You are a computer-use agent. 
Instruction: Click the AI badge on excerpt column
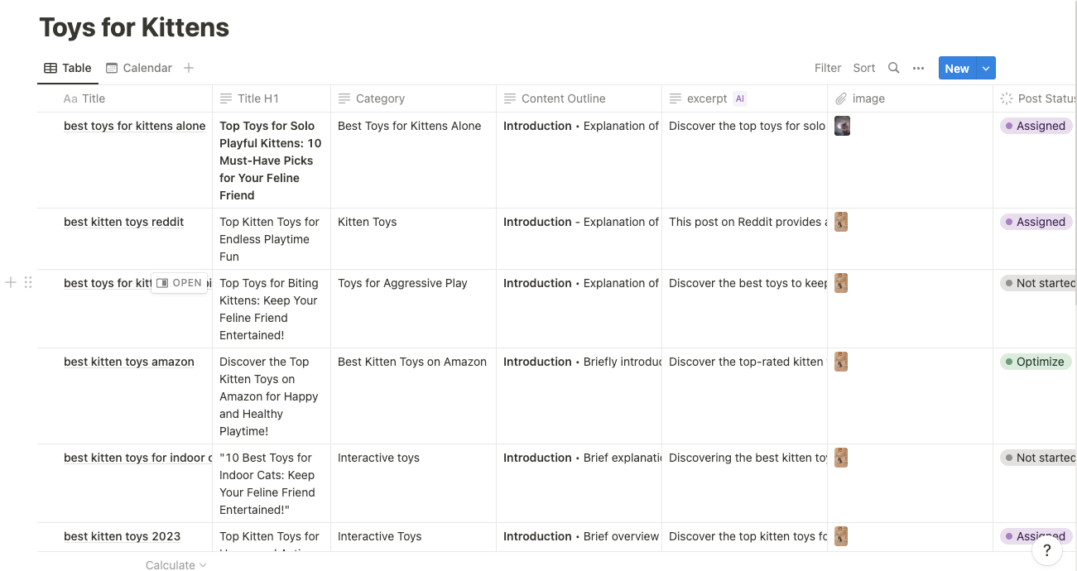tap(740, 98)
